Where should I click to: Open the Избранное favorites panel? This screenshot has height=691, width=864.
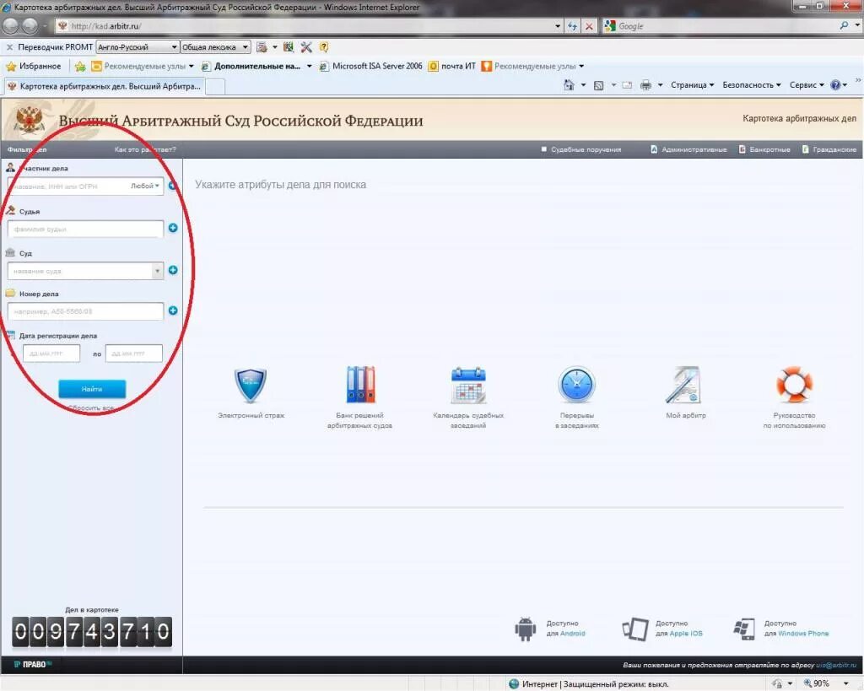(x=34, y=66)
